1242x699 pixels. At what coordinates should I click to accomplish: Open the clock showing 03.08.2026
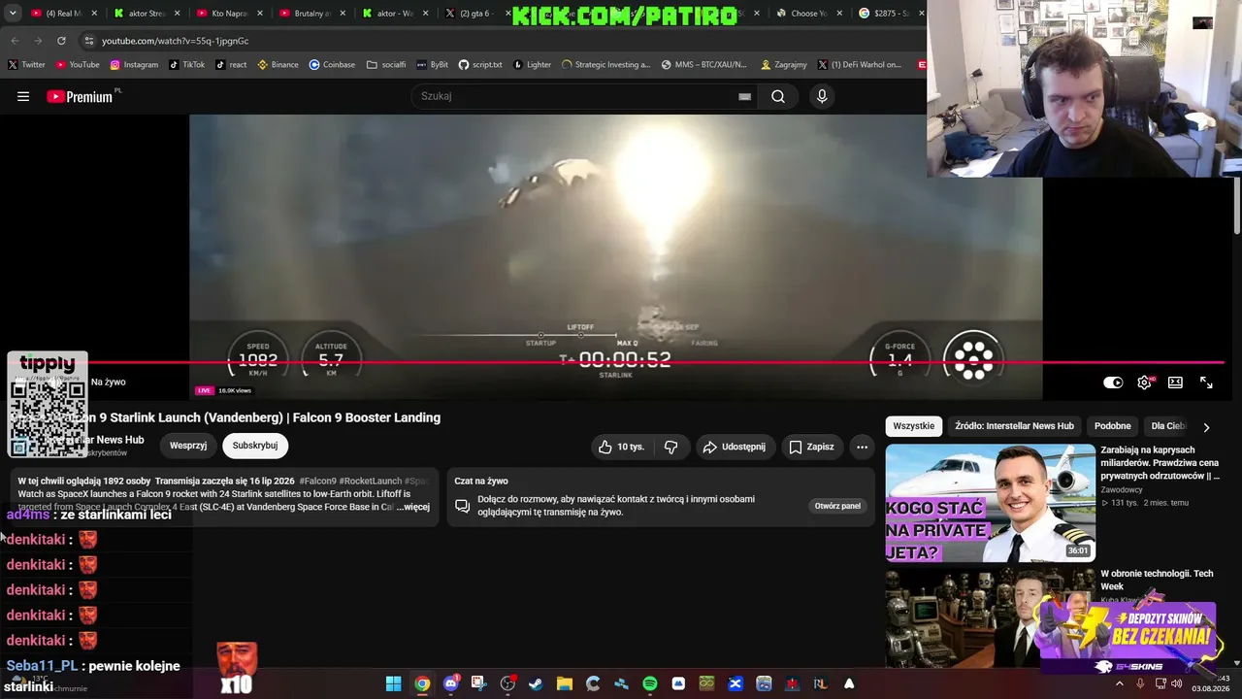1211,683
